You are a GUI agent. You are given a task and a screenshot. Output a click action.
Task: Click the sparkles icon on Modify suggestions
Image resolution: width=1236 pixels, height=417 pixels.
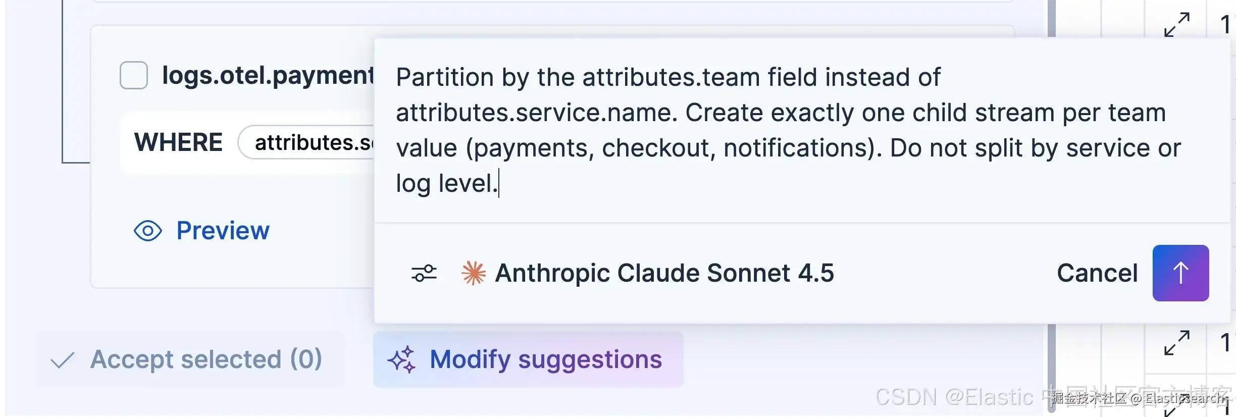(402, 359)
